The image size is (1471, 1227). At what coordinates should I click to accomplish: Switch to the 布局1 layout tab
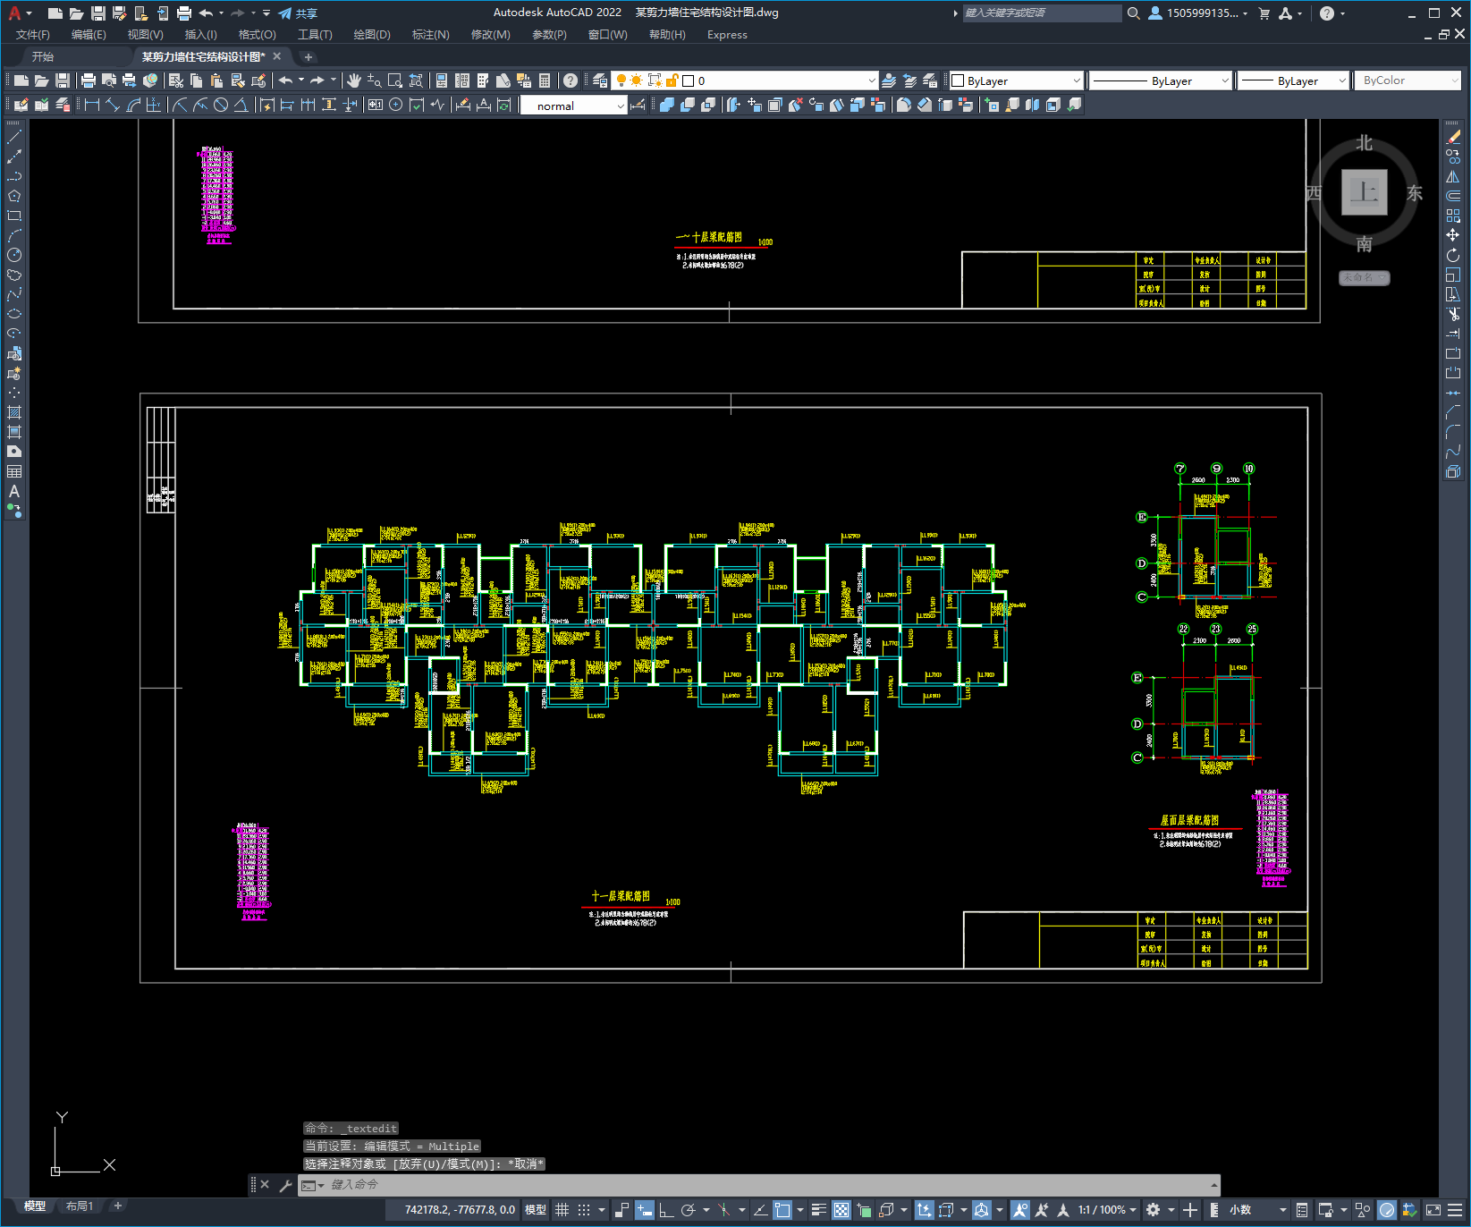pos(80,1206)
